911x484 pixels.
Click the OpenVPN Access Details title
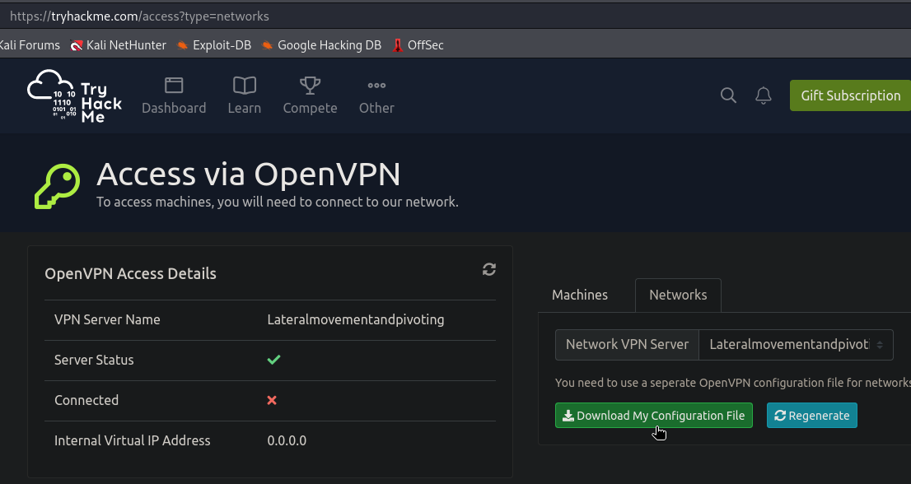(x=131, y=274)
